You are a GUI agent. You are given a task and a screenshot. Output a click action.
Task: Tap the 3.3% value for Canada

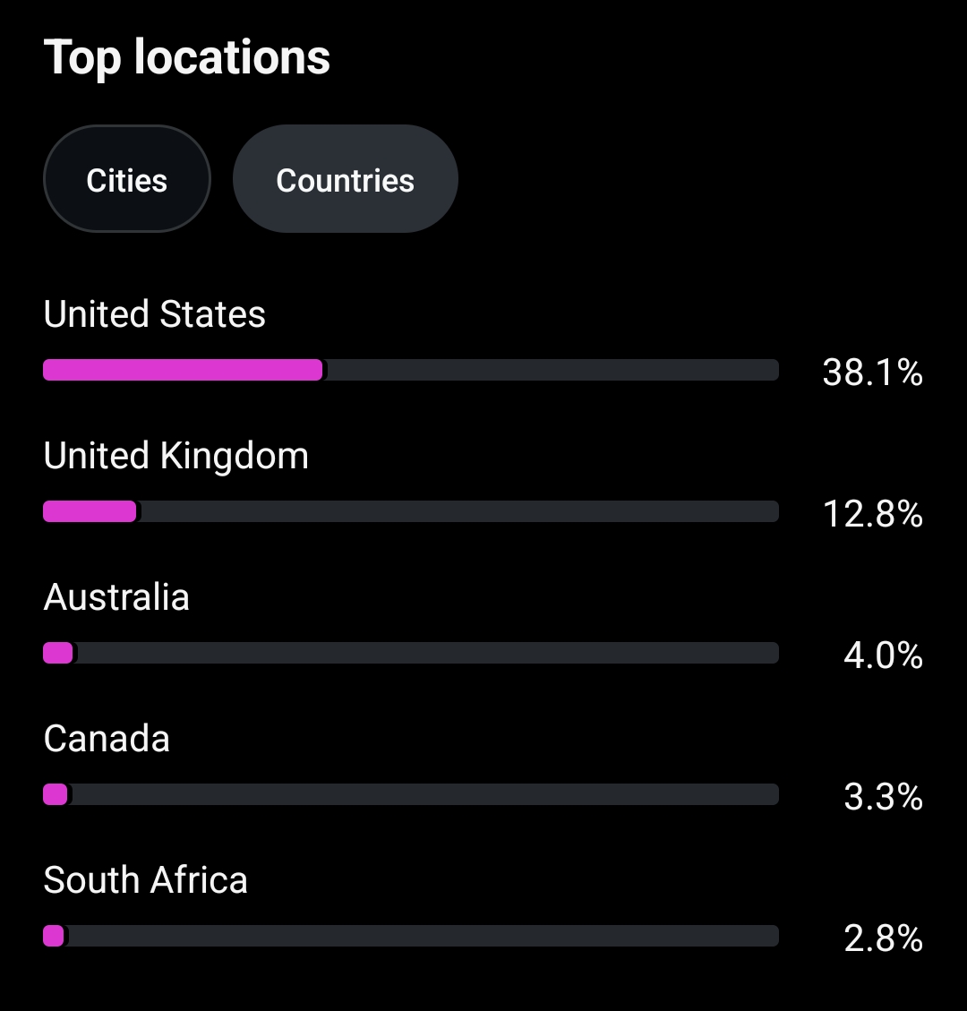tap(883, 797)
